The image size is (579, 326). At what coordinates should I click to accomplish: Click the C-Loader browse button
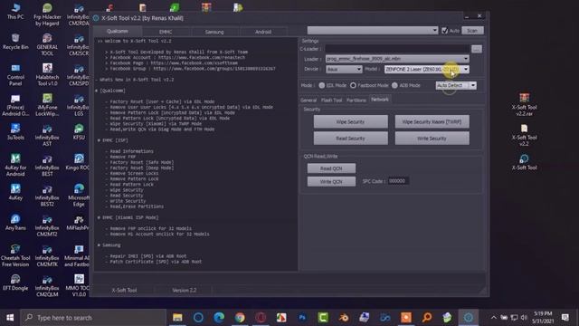tap(477, 49)
